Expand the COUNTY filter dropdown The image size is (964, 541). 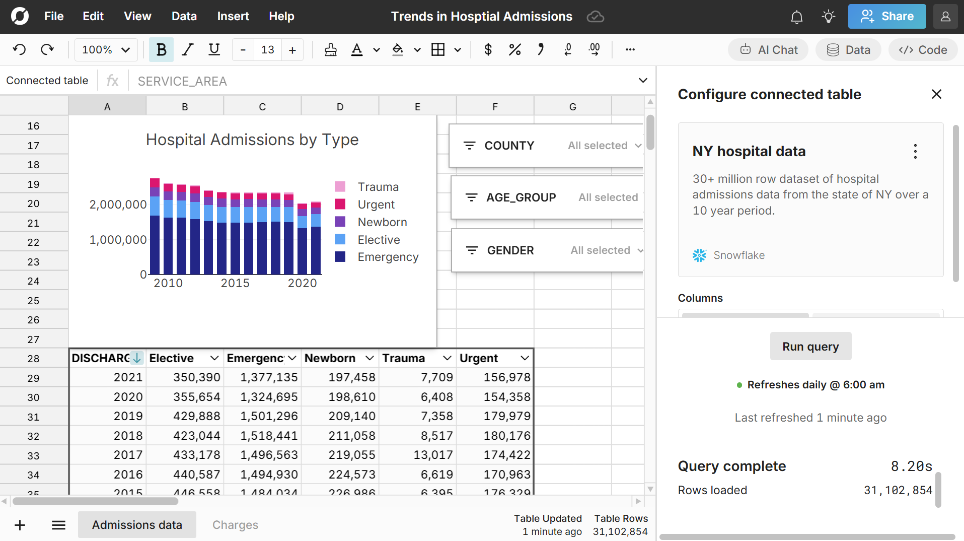[637, 146]
